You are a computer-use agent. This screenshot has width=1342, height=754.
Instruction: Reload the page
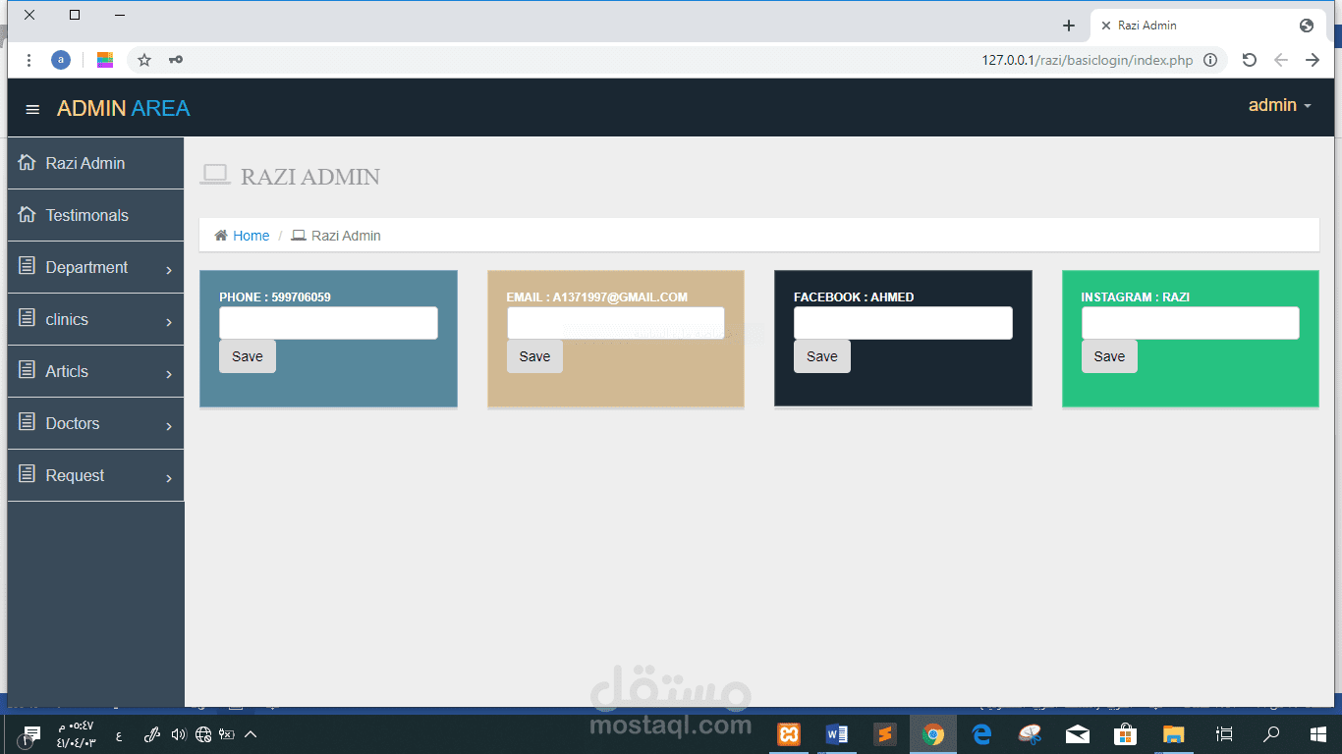[1250, 60]
